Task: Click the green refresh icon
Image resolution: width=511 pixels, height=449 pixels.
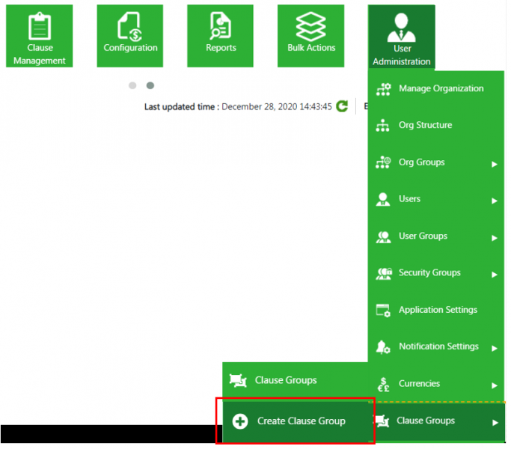Action: click(342, 107)
